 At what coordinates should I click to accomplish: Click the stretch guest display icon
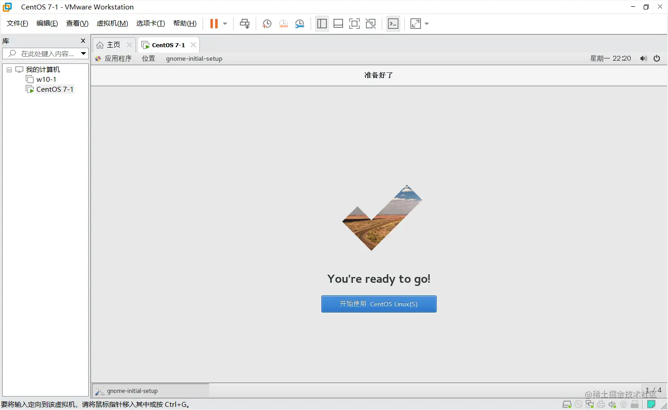(415, 24)
